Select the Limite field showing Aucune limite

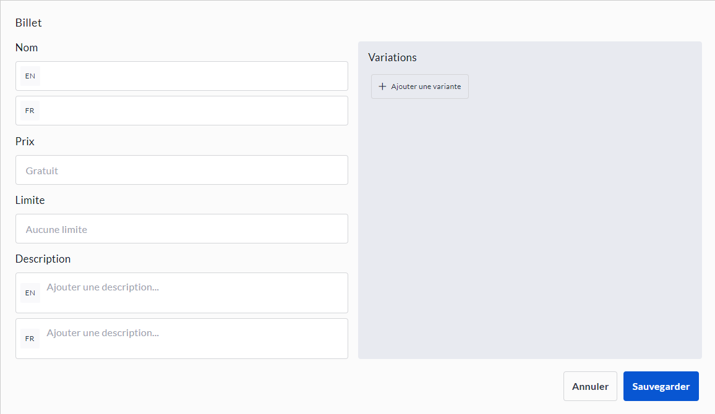pos(181,229)
